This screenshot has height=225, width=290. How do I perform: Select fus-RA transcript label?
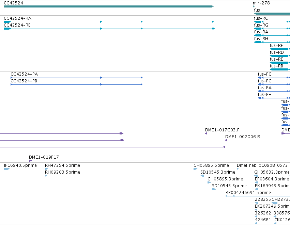261,32
